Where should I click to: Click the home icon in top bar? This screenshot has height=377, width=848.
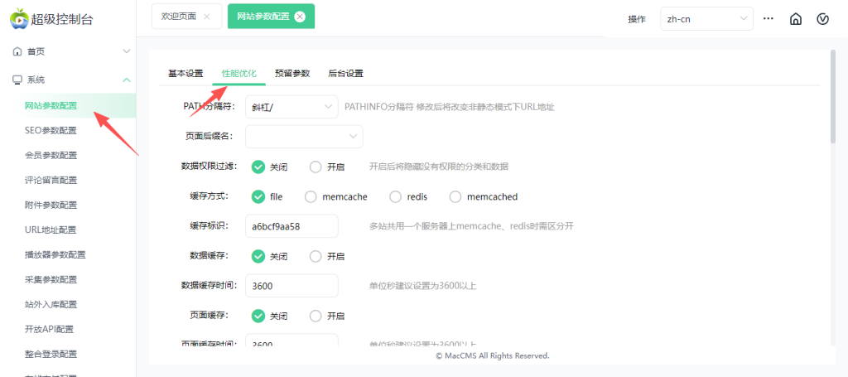coord(796,19)
